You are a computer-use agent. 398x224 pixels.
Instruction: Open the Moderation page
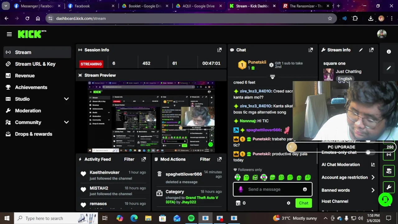pyautogui.click(x=37, y=110)
